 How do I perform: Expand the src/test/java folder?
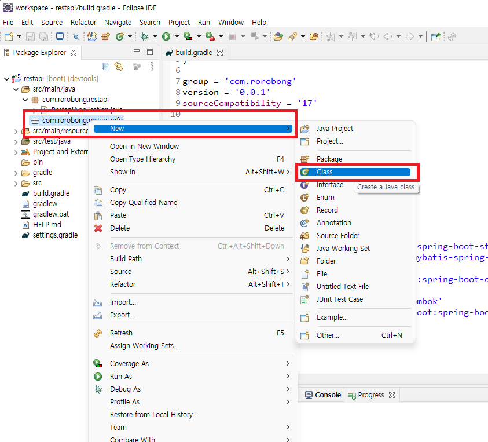(16, 142)
